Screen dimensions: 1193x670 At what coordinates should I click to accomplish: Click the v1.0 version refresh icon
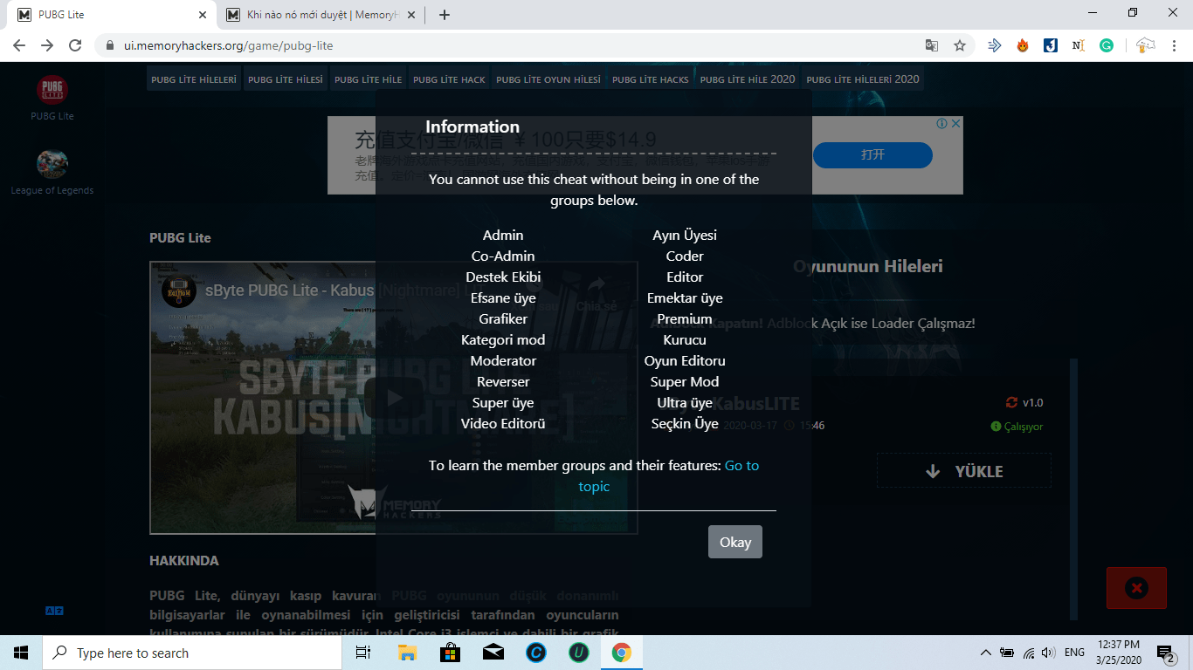click(1011, 403)
